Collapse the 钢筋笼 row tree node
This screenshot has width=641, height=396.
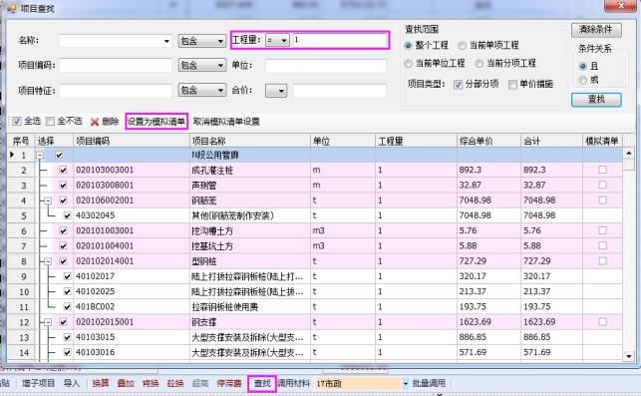[48, 200]
